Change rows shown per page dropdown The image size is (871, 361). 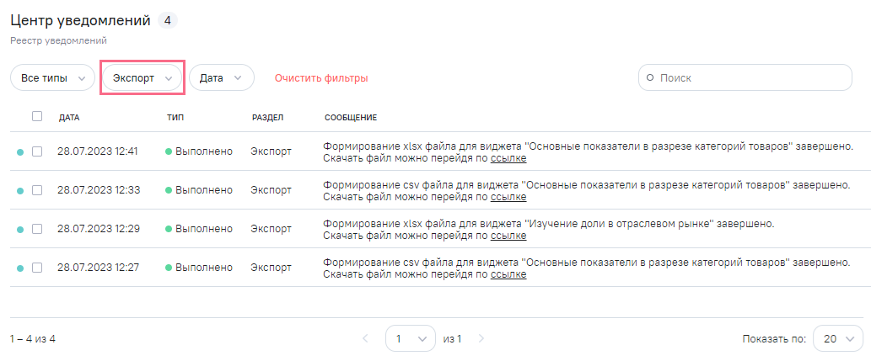coord(837,339)
